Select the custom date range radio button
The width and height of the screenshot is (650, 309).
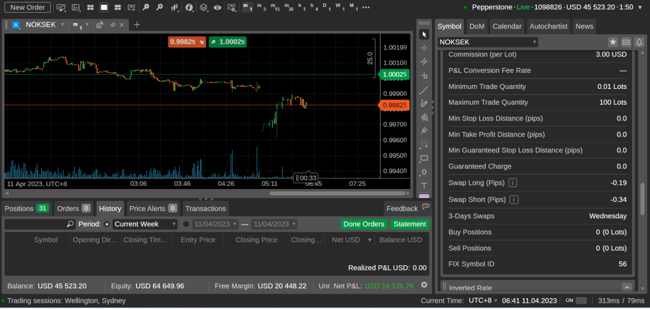click(186, 224)
